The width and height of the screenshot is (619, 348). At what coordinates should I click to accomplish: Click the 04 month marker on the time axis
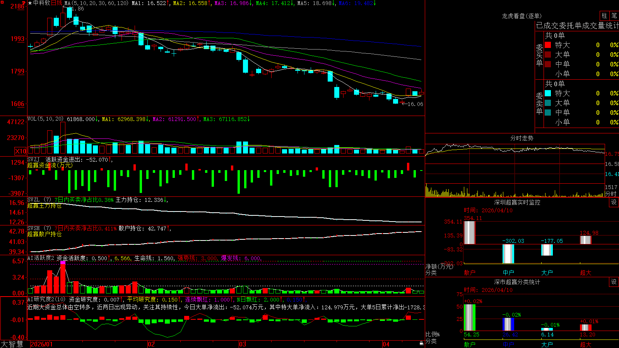386,344
